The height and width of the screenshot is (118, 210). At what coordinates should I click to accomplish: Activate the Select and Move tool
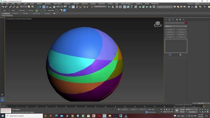pyautogui.click(x=44, y=7)
